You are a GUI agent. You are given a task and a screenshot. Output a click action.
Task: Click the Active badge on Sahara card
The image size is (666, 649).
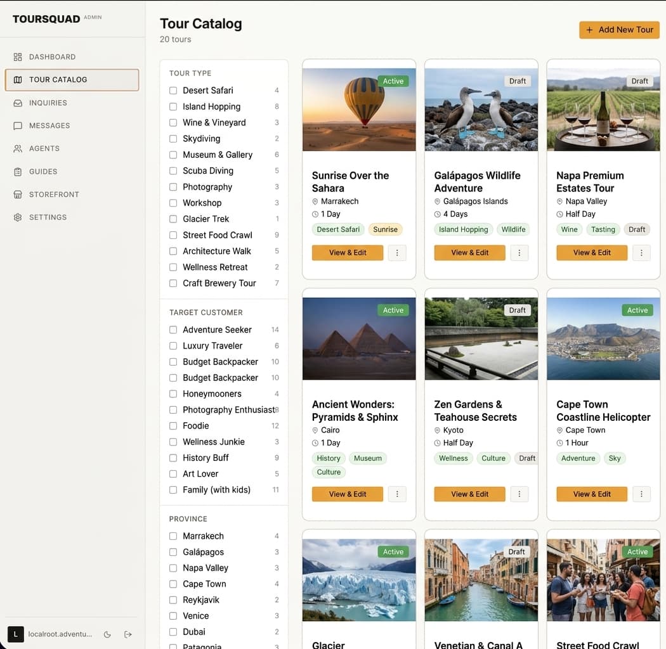point(393,81)
